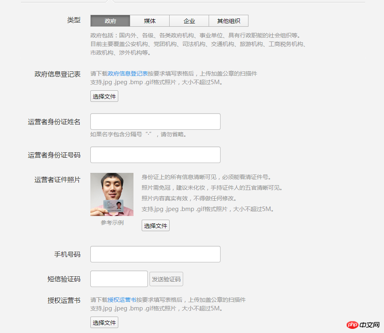Click 选择文件 under 政府信息登记表

coord(104,96)
